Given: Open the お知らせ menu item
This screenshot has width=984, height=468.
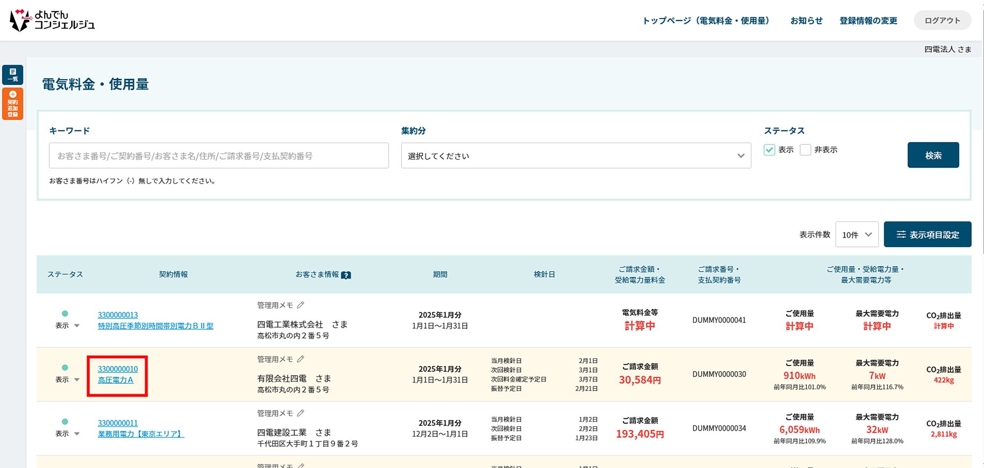Looking at the screenshot, I should click(x=806, y=21).
